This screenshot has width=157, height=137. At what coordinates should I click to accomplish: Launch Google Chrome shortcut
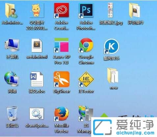86,45
